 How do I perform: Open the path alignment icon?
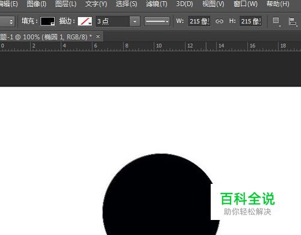click(293, 22)
